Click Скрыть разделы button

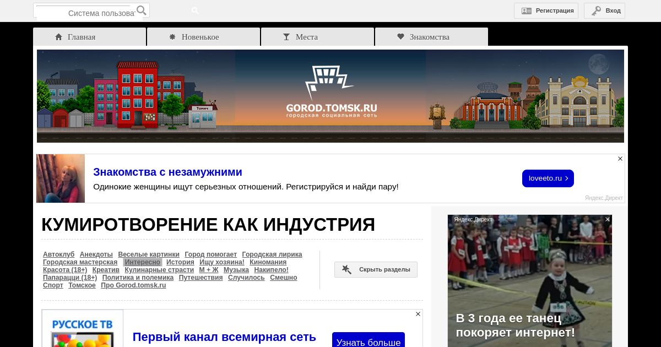[x=376, y=269]
